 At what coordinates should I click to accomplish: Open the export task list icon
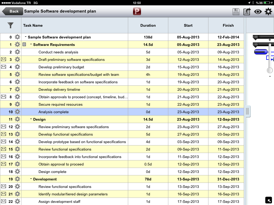pos(247,11)
